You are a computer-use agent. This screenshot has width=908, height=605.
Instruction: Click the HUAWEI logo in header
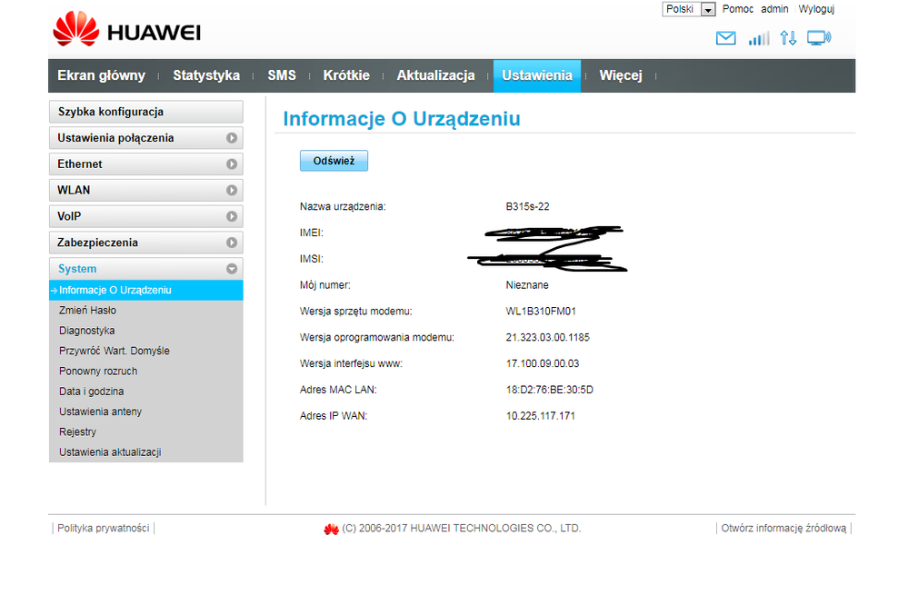pos(127,29)
